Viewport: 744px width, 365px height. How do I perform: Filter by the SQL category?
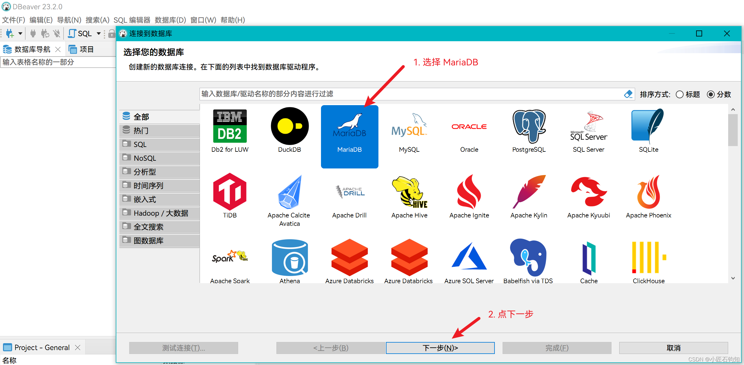click(x=159, y=144)
